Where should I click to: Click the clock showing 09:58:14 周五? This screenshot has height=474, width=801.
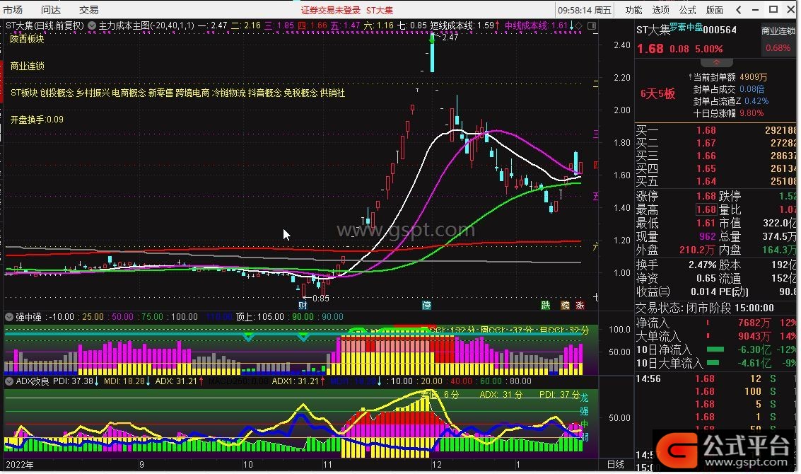click(x=585, y=10)
